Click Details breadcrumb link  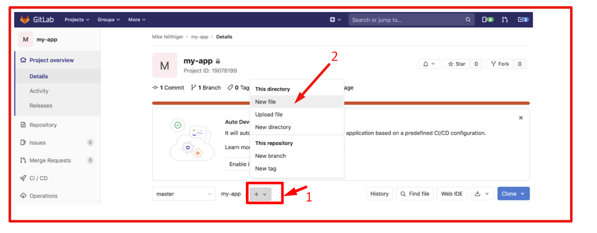[x=224, y=37]
